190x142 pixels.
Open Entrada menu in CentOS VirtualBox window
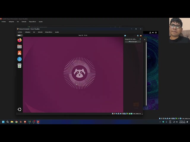24,22
